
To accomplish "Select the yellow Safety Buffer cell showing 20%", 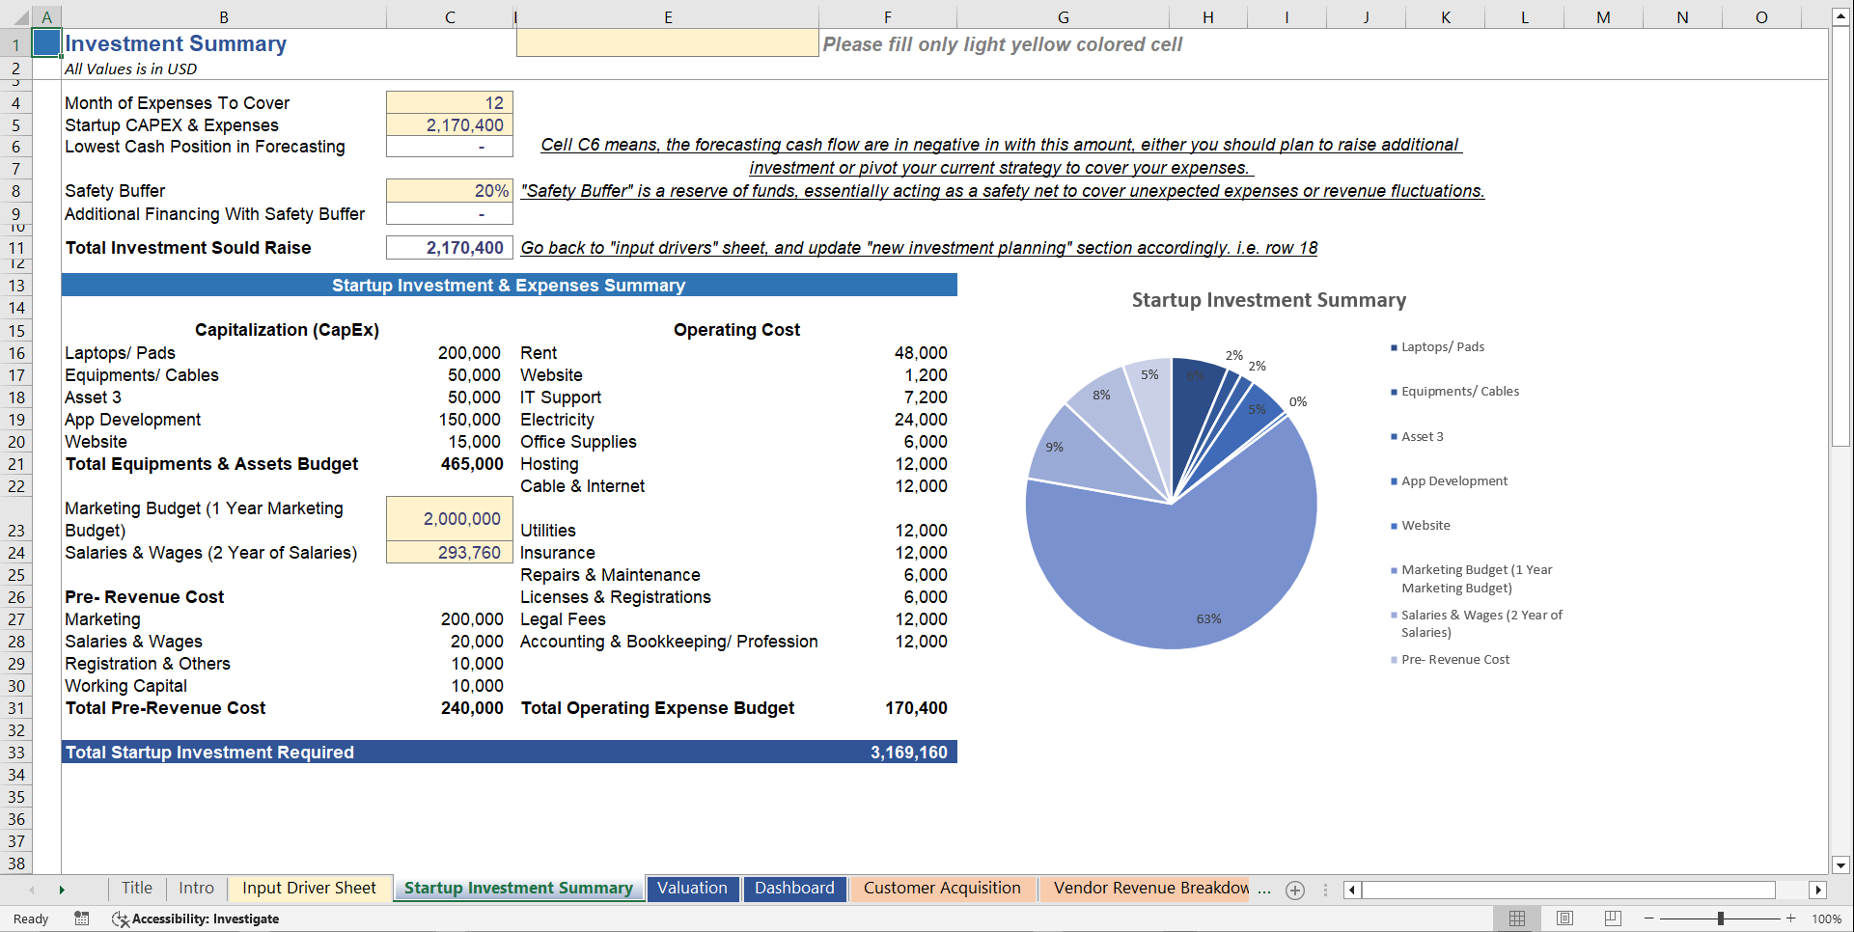I will [449, 190].
